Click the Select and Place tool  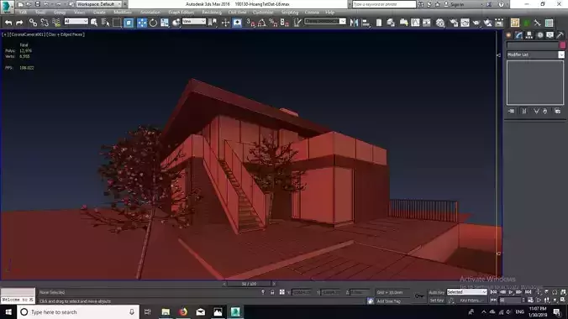pos(176,23)
